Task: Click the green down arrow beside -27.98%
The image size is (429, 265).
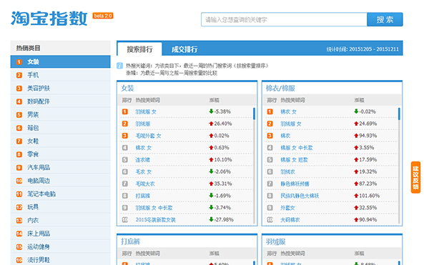Action: [x=211, y=219]
